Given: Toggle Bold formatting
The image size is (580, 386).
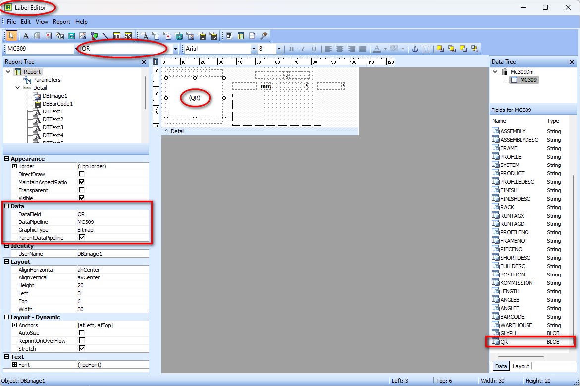Looking at the screenshot, I should click(x=291, y=49).
